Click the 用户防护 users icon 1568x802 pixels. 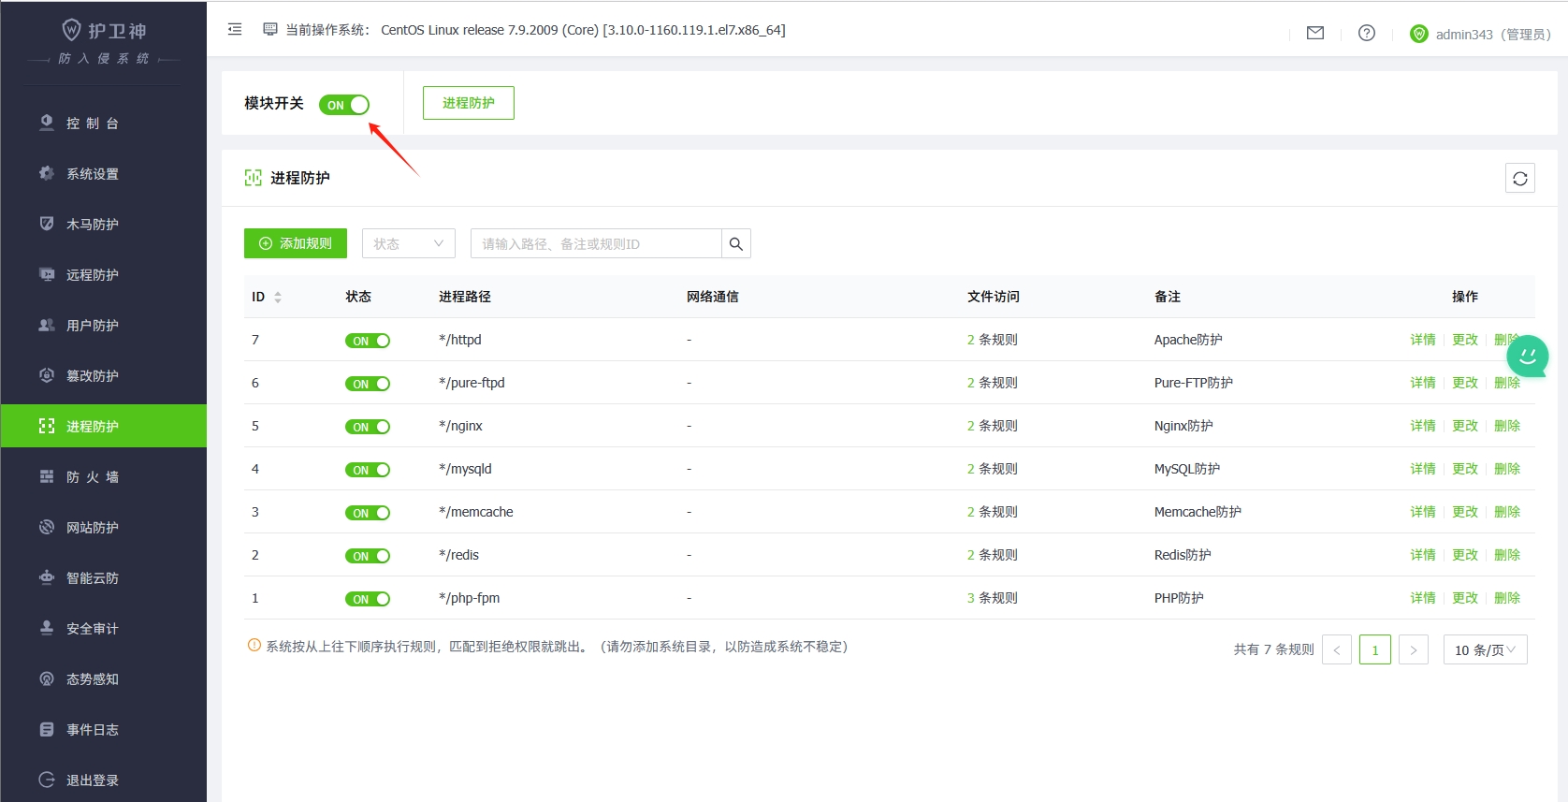pos(47,325)
